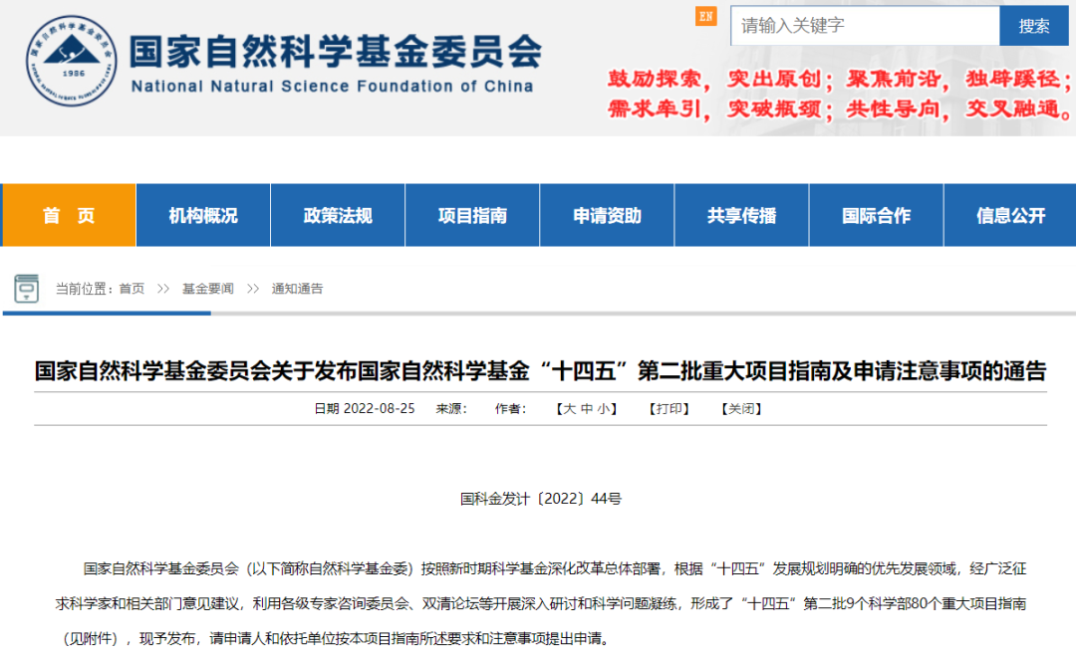Click the paragraph line ending with 提出申请。

coord(335,638)
